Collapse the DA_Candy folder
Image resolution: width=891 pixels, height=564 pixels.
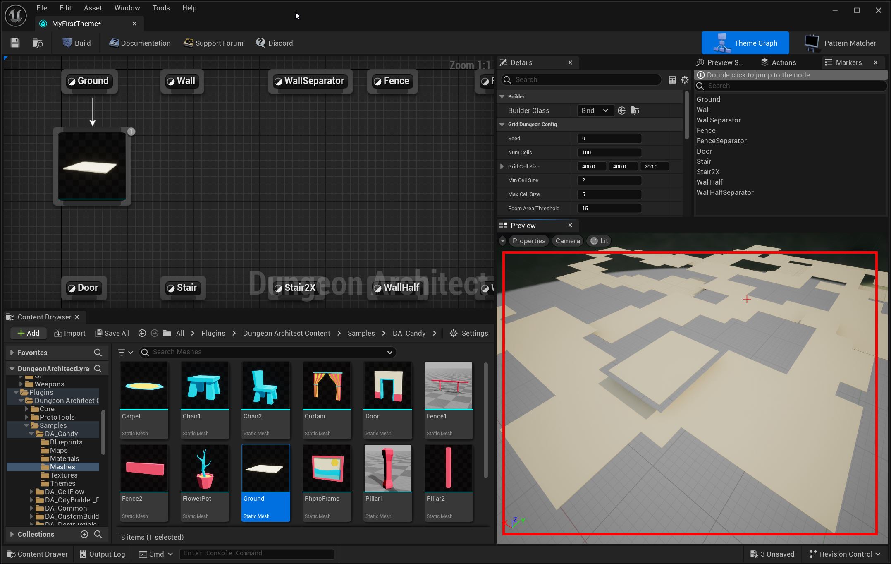[x=31, y=434]
